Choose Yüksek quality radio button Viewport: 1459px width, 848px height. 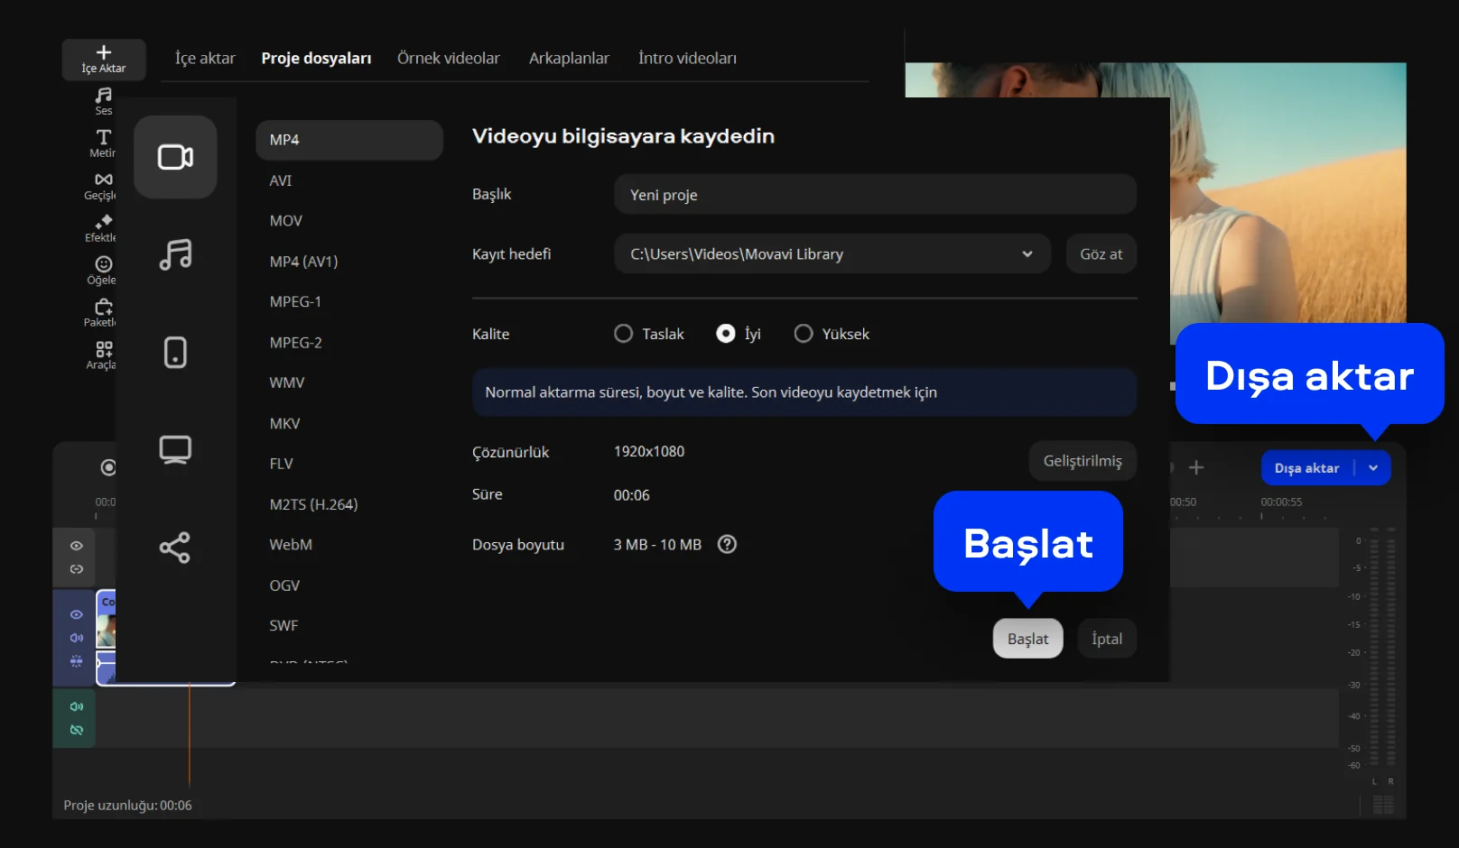click(803, 334)
